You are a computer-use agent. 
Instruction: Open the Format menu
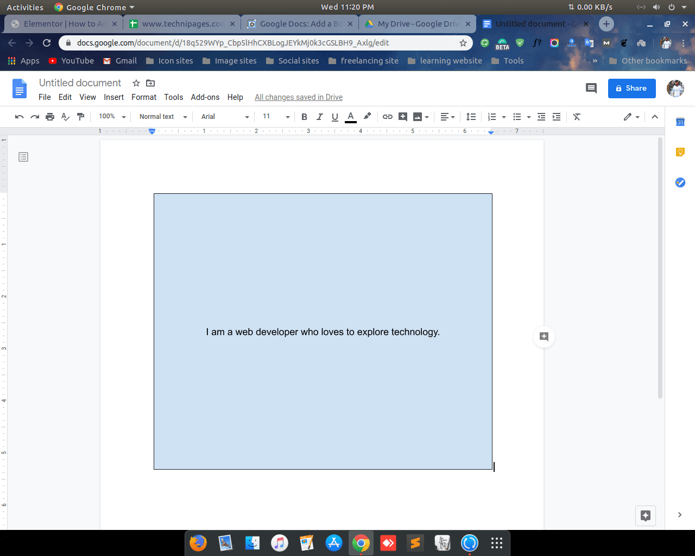coord(143,97)
